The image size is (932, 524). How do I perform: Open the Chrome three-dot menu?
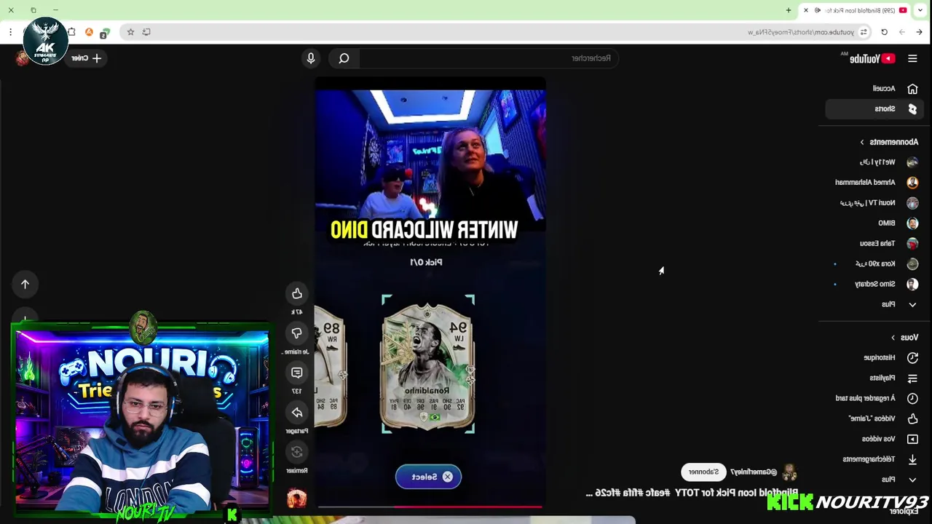tap(11, 32)
